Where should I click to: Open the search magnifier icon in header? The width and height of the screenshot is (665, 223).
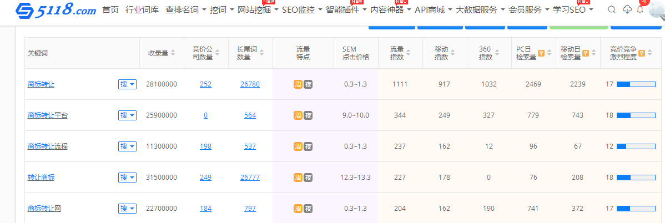[x=612, y=10]
